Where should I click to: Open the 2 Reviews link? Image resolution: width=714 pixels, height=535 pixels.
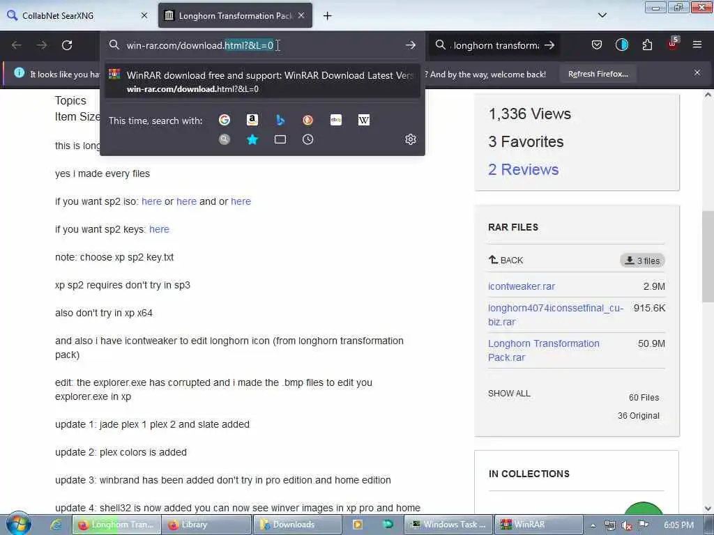point(523,169)
